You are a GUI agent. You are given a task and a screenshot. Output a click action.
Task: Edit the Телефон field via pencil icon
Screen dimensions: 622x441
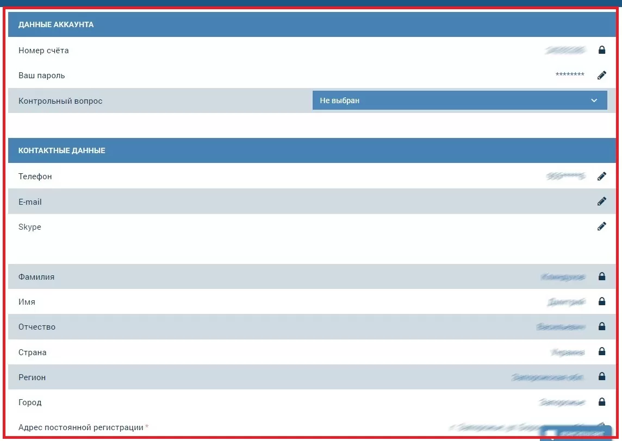pos(601,177)
